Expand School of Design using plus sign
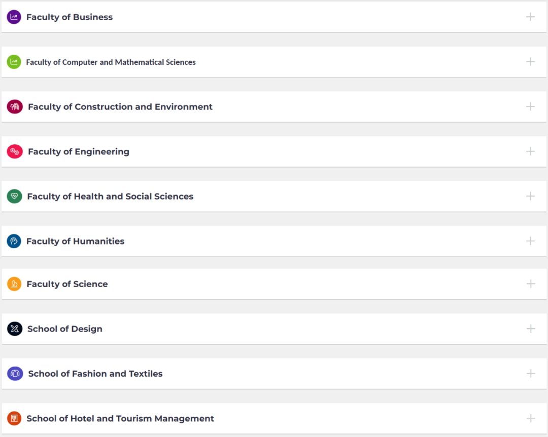 click(530, 329)
